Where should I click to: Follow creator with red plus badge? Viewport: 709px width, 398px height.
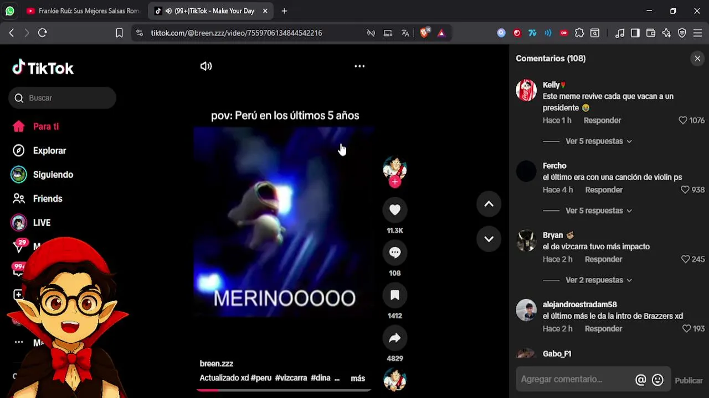coord(395,182)
